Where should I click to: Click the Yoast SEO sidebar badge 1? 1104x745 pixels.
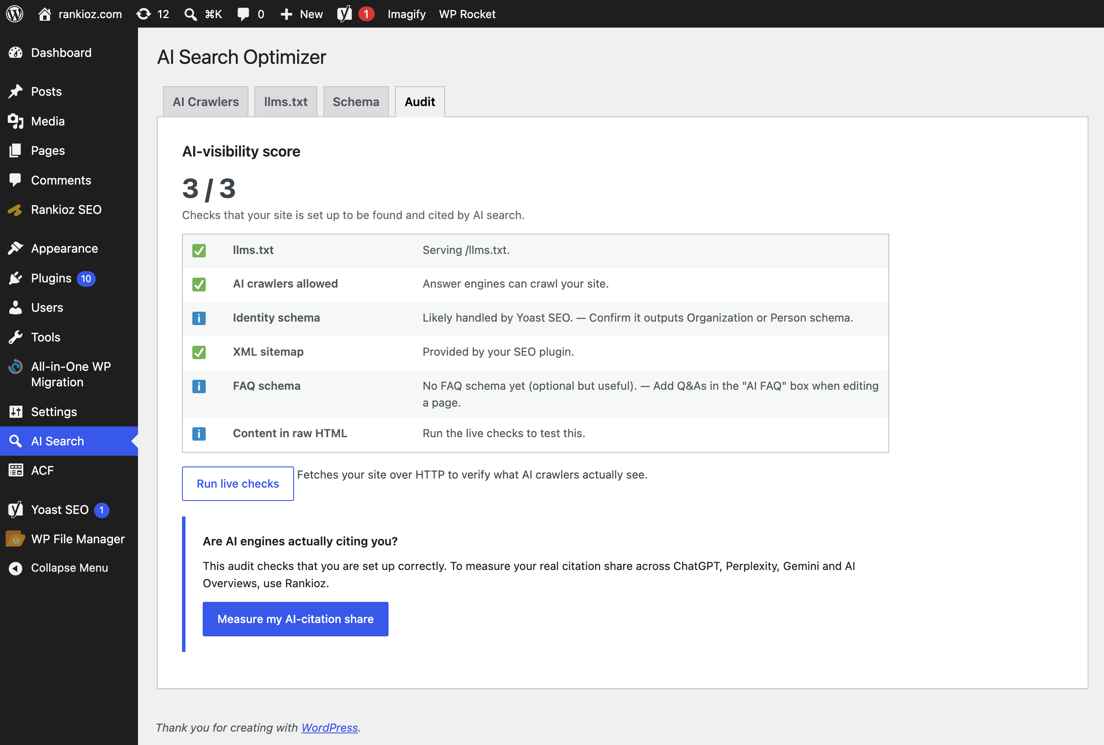tap(102, 510)
